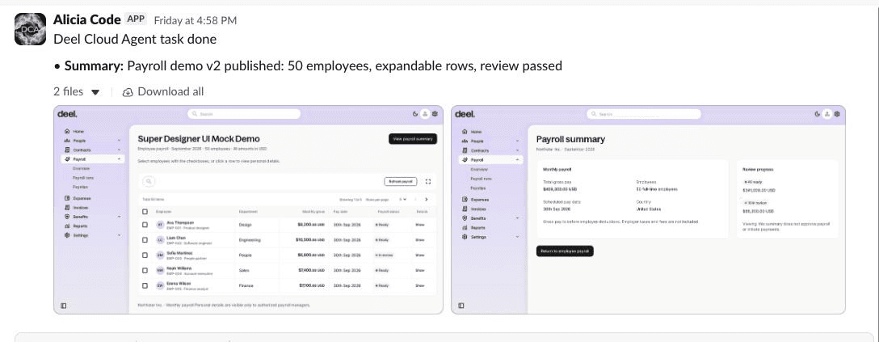This screenshot has height=342, width=879.
Task: Open the Alicia Code sender name
Action: pos(87,19)
